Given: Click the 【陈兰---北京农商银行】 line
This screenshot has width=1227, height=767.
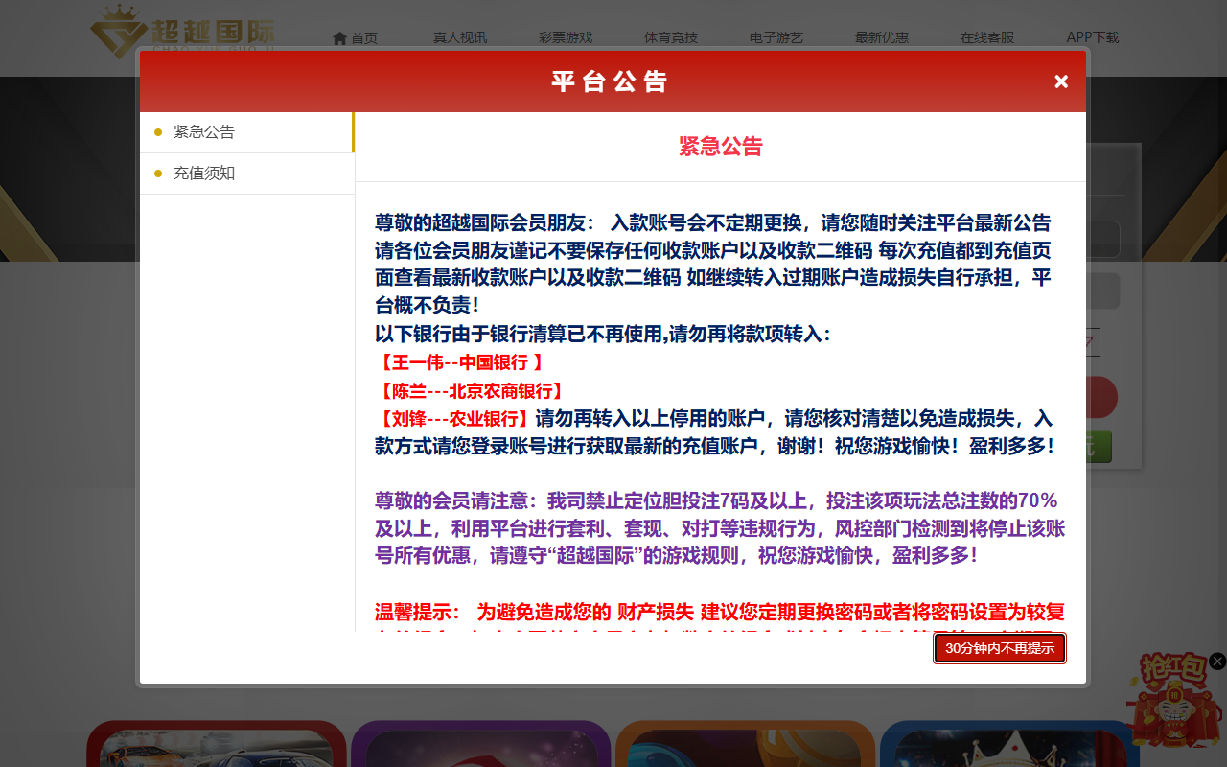Looking at the screenshot, I should click(x=470, y=391).
